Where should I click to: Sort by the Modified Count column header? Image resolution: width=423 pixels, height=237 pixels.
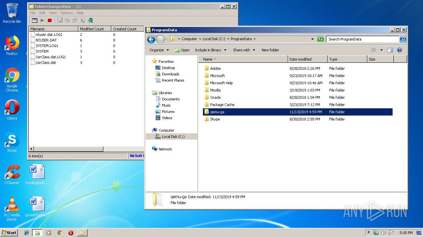pyautogui.click(x=95, y=29)
